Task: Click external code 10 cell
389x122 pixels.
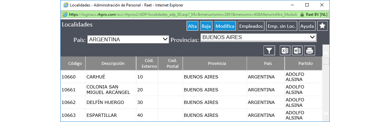Action: click(147, 77)
